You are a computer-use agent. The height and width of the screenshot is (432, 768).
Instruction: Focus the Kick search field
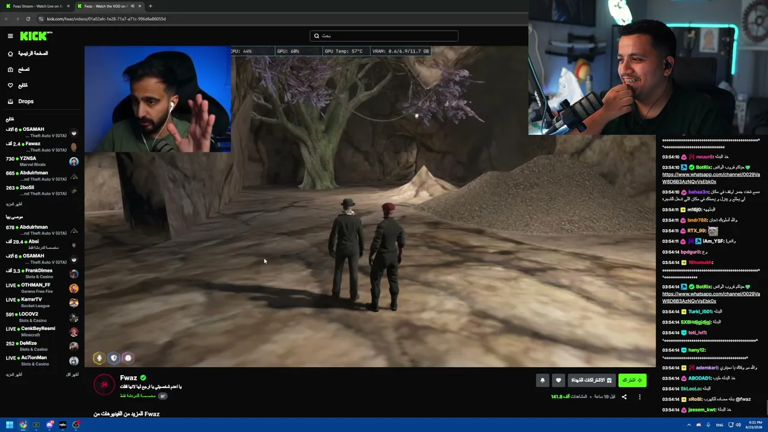(x=384, y=36)
